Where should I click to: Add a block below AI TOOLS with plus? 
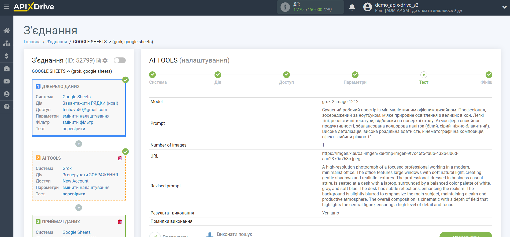pos(79,208)
